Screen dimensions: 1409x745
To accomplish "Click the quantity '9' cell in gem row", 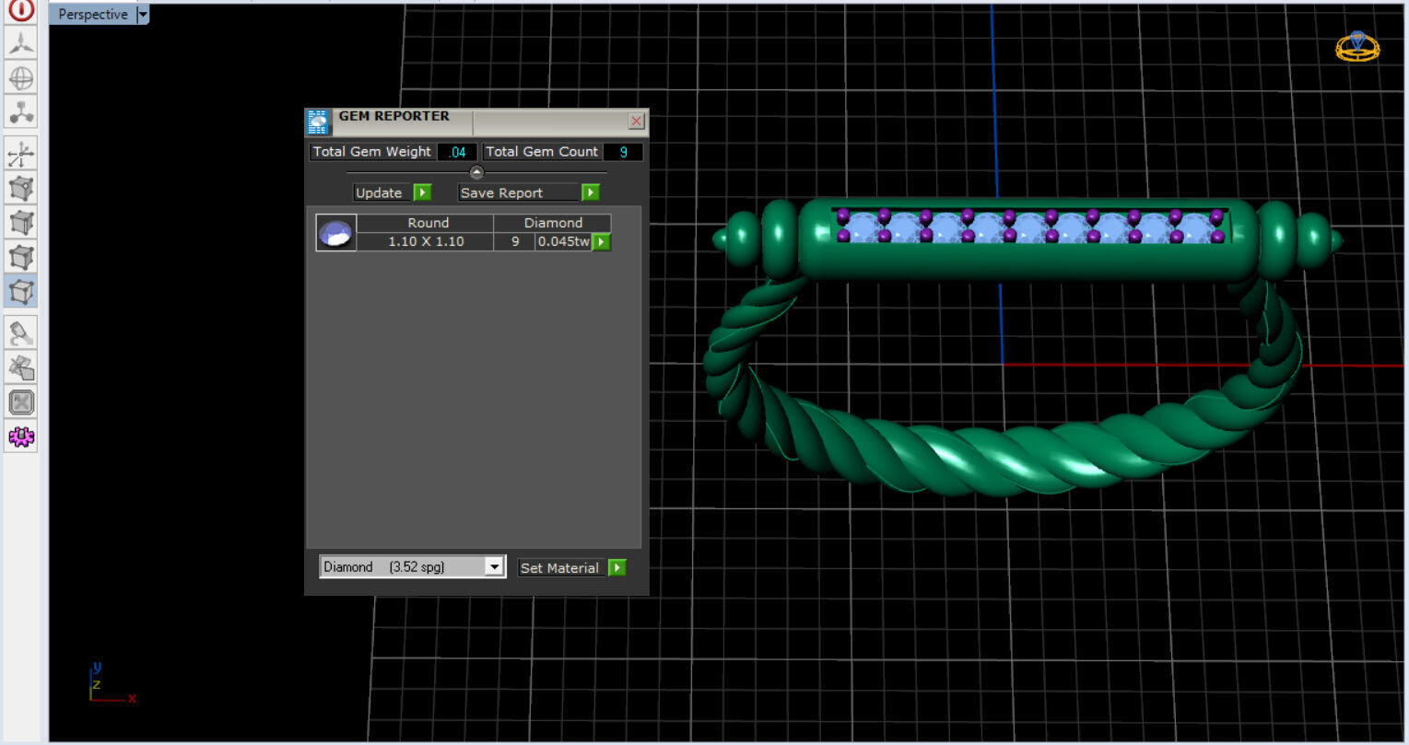I will click(515, 241).
